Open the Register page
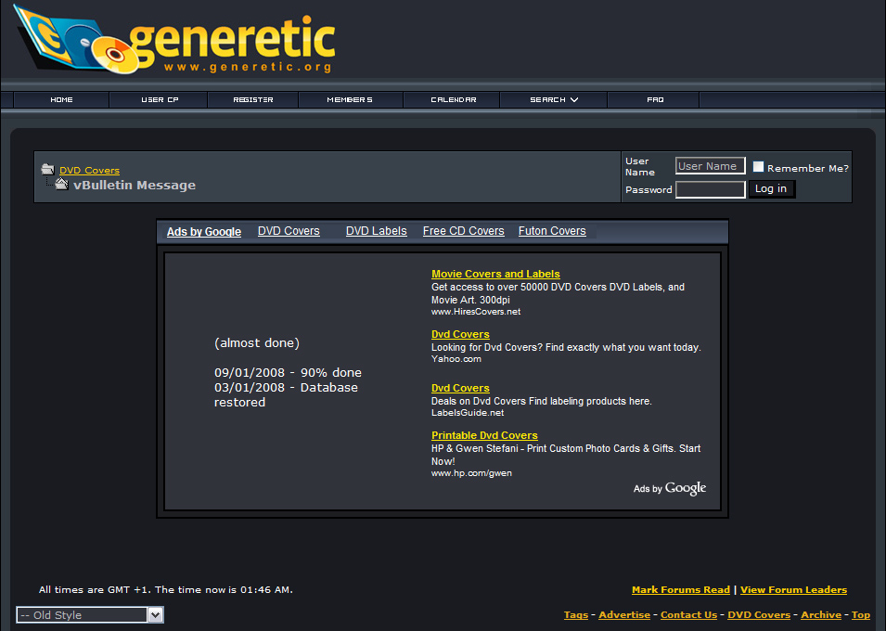Image resolution: width=886 pixels, height=631 pixels. coord(253,99)
